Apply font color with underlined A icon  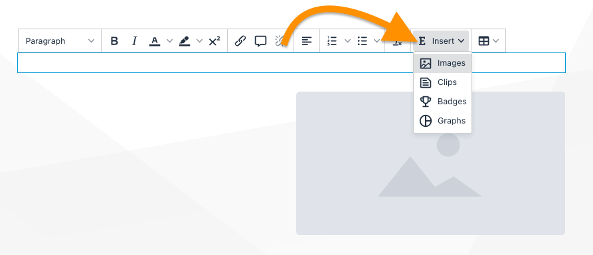[x=155, y=41]
